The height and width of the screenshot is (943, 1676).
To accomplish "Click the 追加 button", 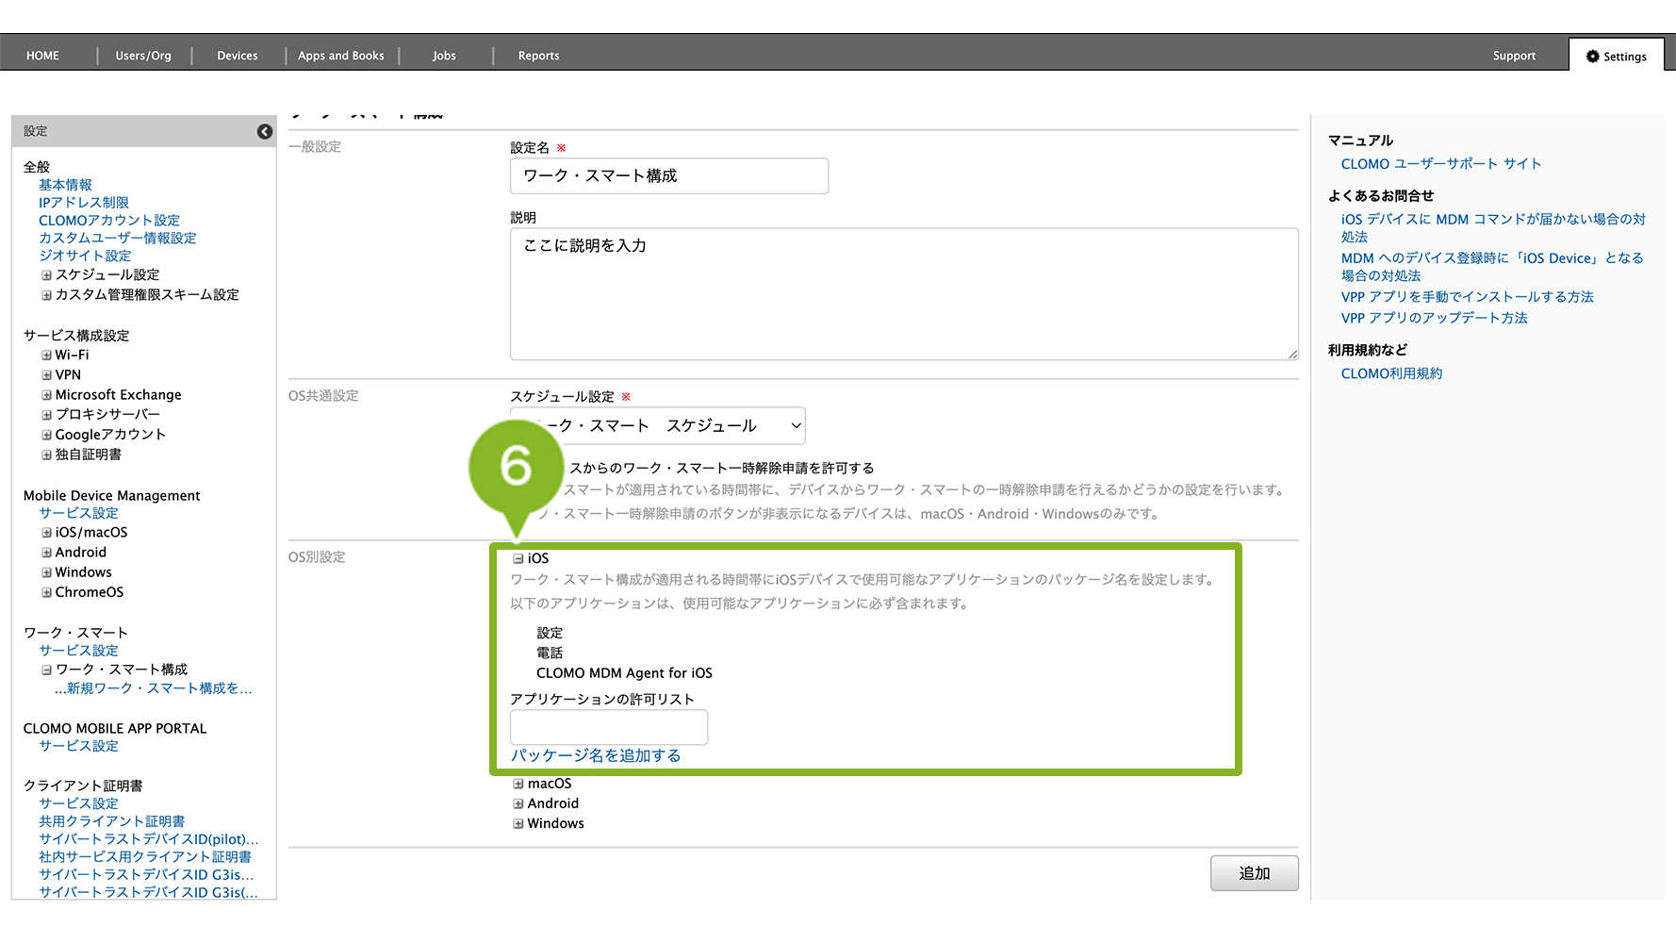I will click(x=1254, y=873).
